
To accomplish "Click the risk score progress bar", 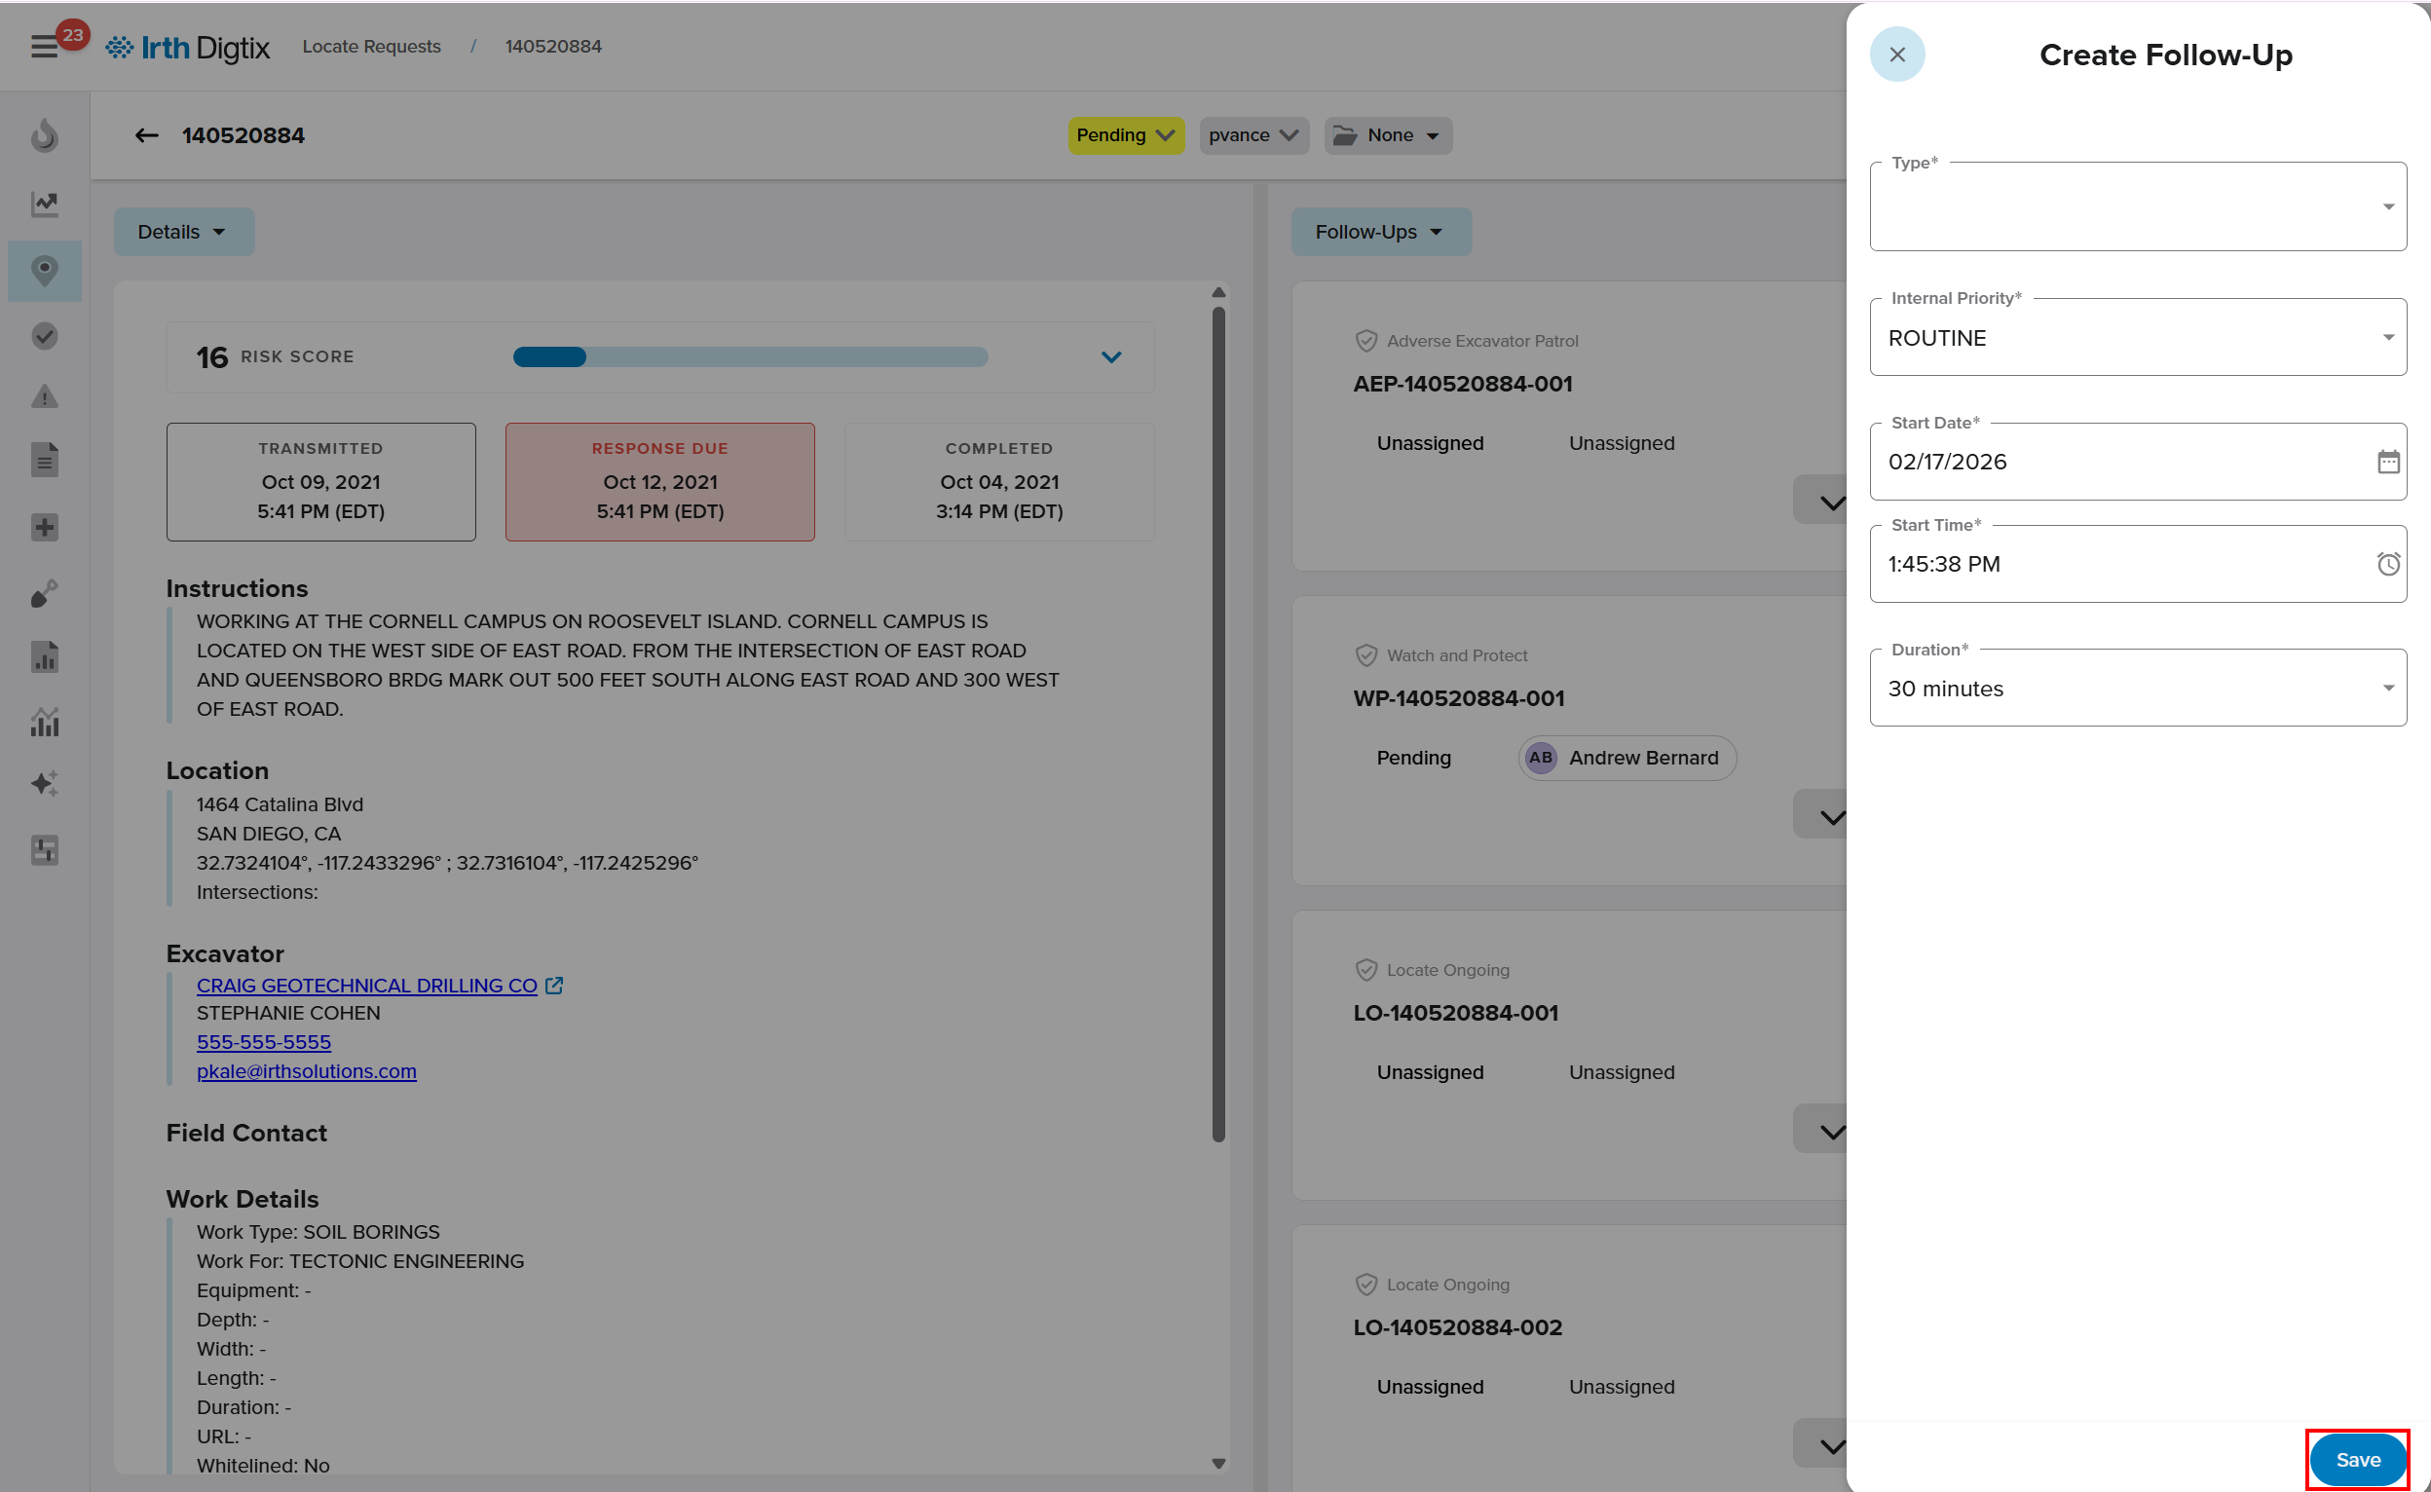I will (750, 357).
